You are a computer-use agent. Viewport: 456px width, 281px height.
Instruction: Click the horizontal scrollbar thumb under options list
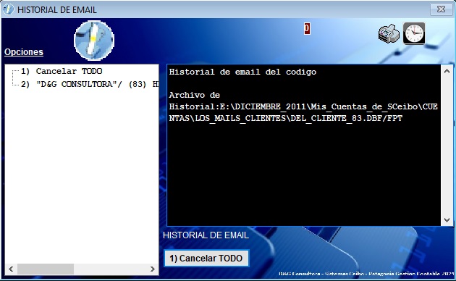click(46, 269)
